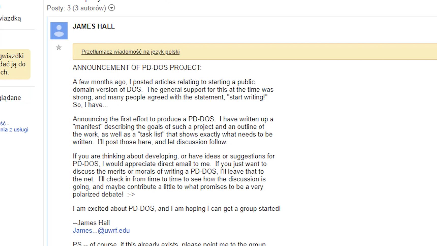
Task: Click the ANNOUNCEMENT OF PD-DOS PROJECT heading
Action: pos(137,68)
